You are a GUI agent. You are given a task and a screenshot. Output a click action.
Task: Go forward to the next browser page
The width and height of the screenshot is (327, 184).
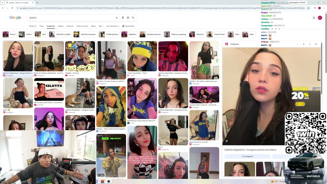pos(7,8)
